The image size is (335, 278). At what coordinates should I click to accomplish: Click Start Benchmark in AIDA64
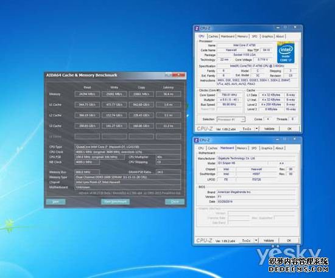click(115, 201)
